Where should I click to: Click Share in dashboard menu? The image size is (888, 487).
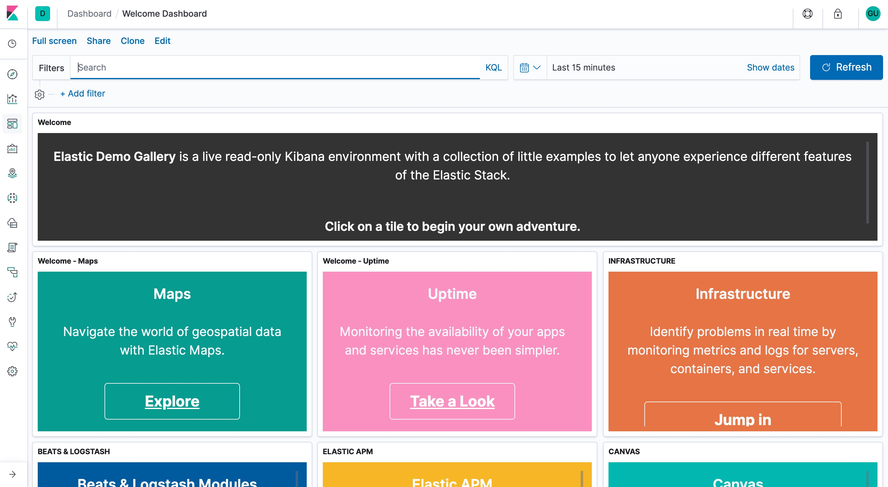[x=99, y=41]
